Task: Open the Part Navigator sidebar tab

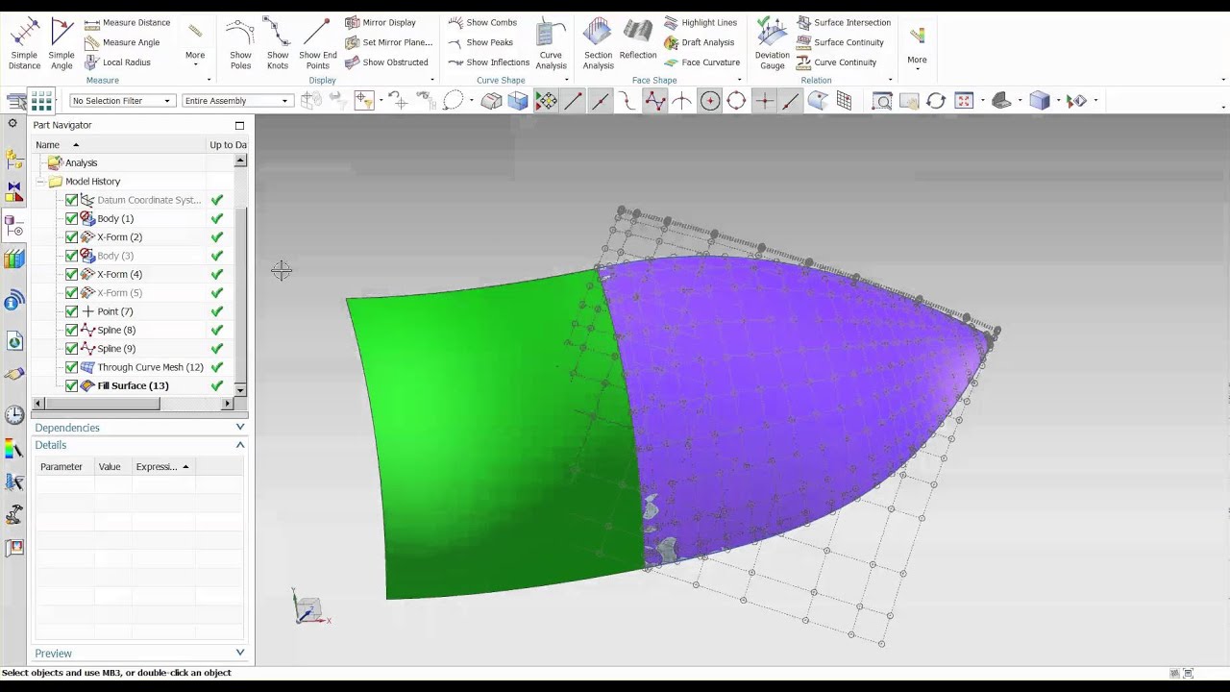Action: coord(14,227)
